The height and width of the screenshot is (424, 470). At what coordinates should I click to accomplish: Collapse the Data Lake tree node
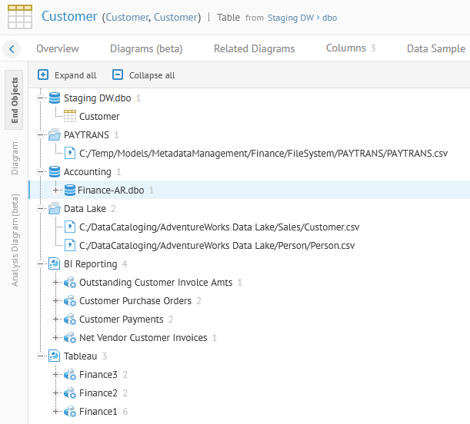click(41, 209)
